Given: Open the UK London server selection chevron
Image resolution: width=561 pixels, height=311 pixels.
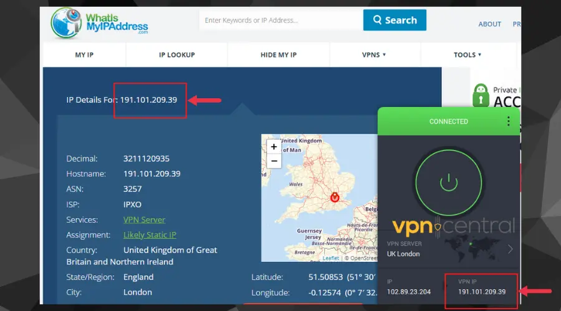Looking at the screenshot, I should tap(510, 249).
